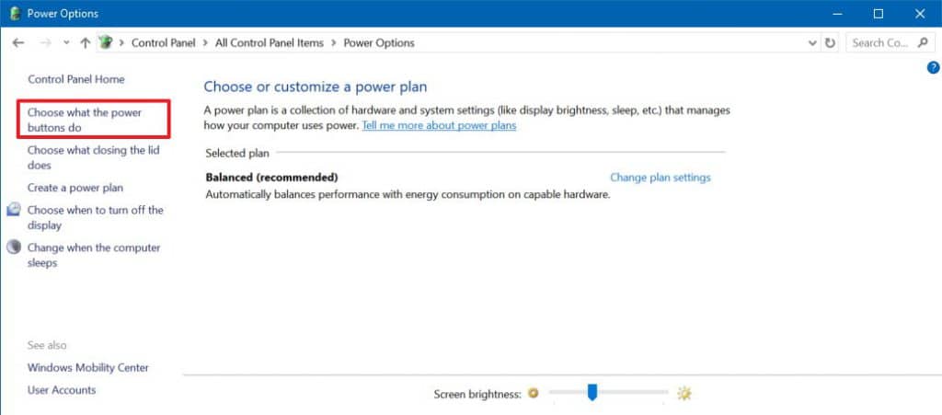942x415 pixels.
Task: Open Windows Mobility Center link
Action: click(88, 368)
